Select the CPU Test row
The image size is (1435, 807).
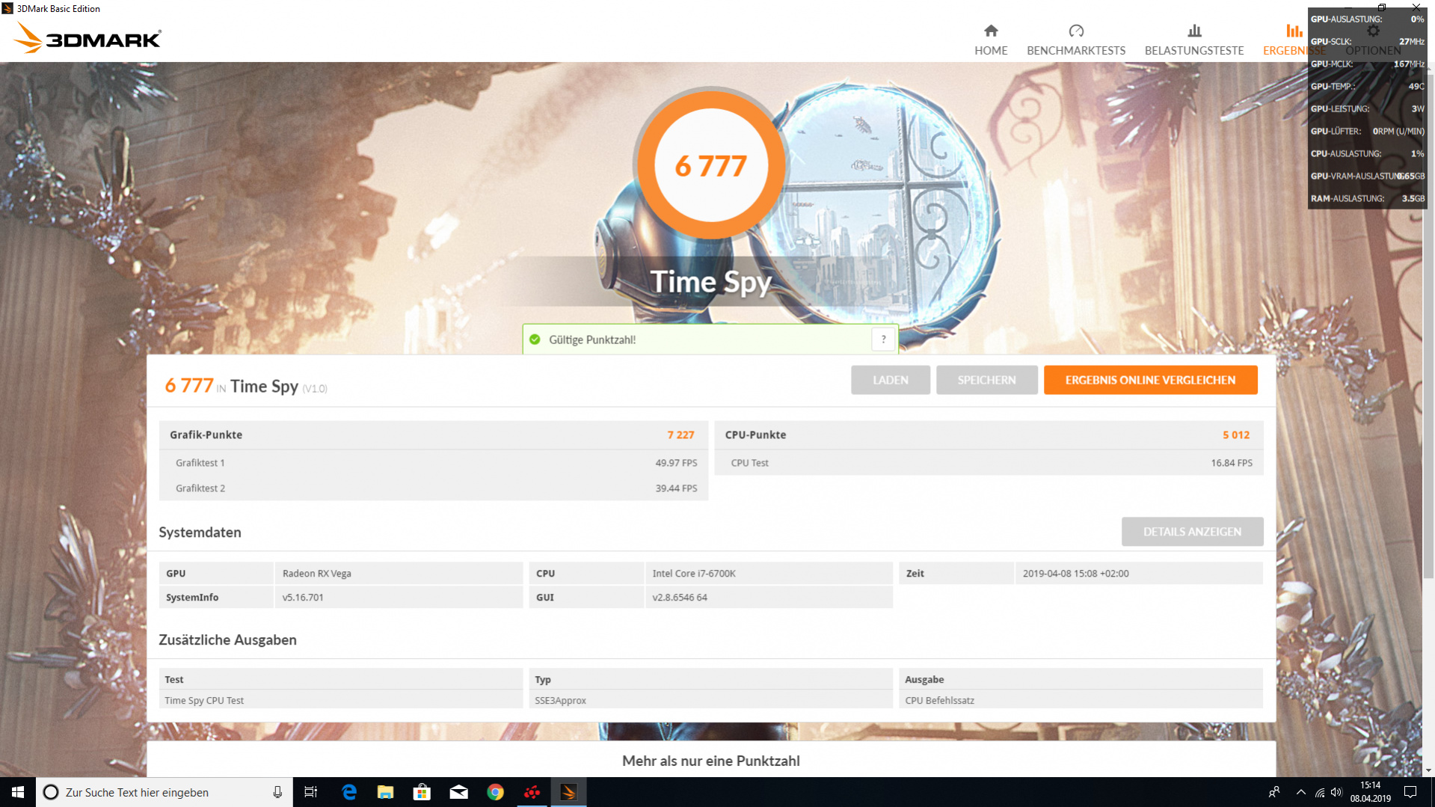pyautogui.click(x=989, y=463)
